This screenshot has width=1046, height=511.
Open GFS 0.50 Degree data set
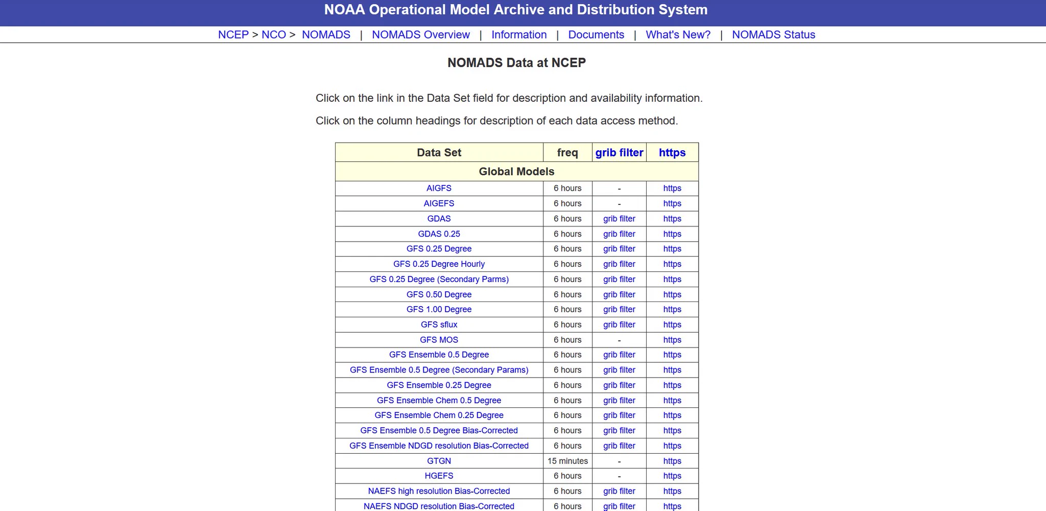tap(439, 294)
